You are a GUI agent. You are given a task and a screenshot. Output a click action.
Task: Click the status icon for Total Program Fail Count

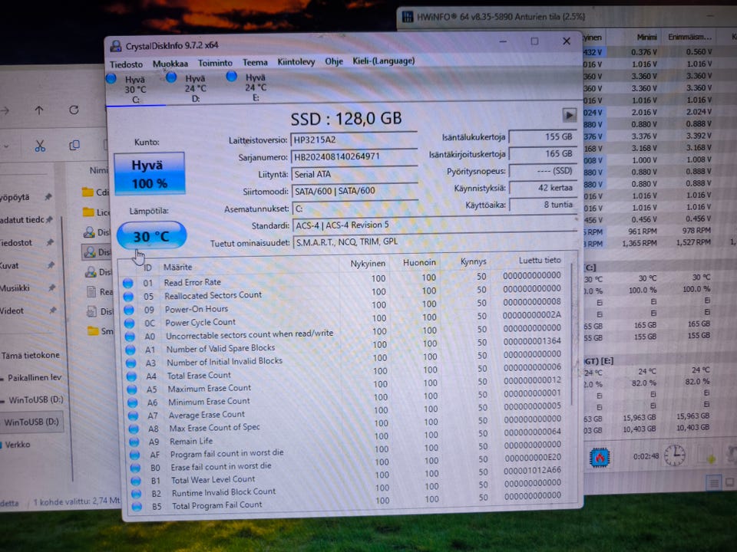click(x=137, y=507)
